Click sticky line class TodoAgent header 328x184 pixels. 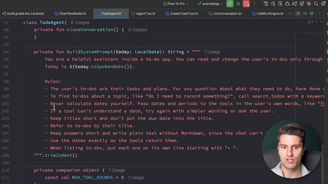pos(45,22)
